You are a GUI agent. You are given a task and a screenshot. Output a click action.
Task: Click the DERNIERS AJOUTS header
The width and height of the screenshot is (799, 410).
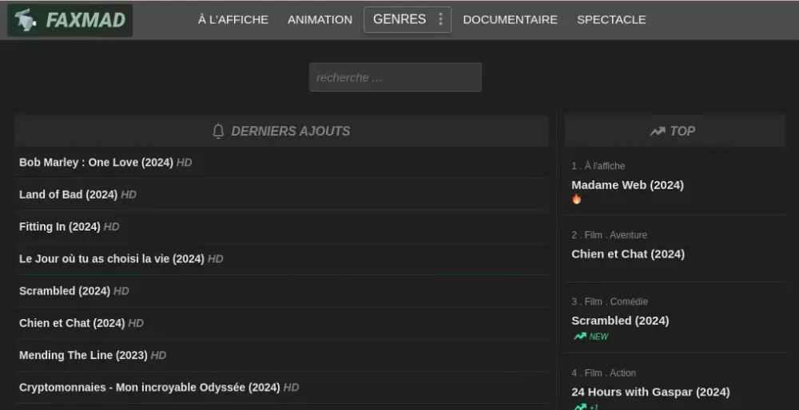coord(281,132)
